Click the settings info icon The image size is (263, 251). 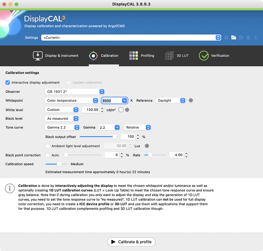pyautogui.click(x=226, y=38)
